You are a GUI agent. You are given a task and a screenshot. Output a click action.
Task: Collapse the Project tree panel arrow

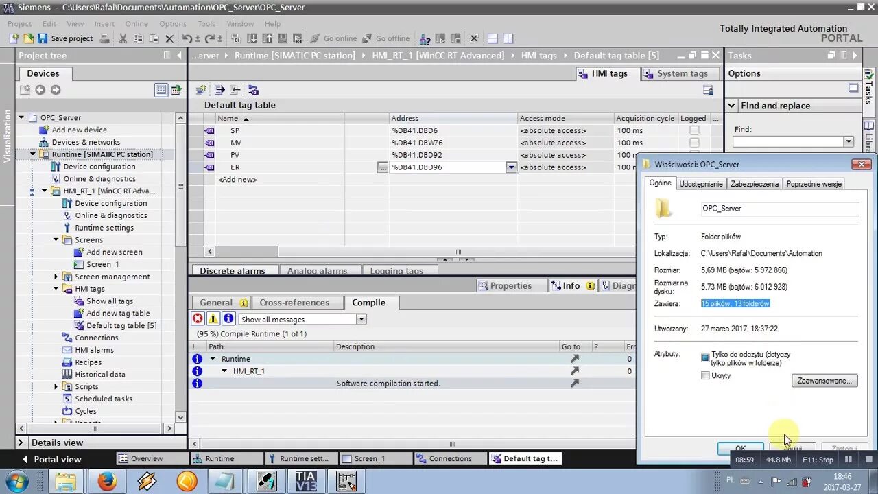pos(180,56)
